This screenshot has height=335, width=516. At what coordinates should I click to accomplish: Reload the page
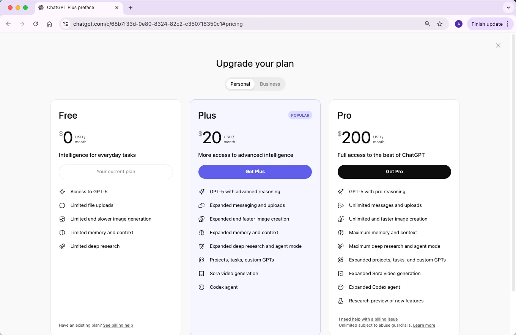click(36, 24)
